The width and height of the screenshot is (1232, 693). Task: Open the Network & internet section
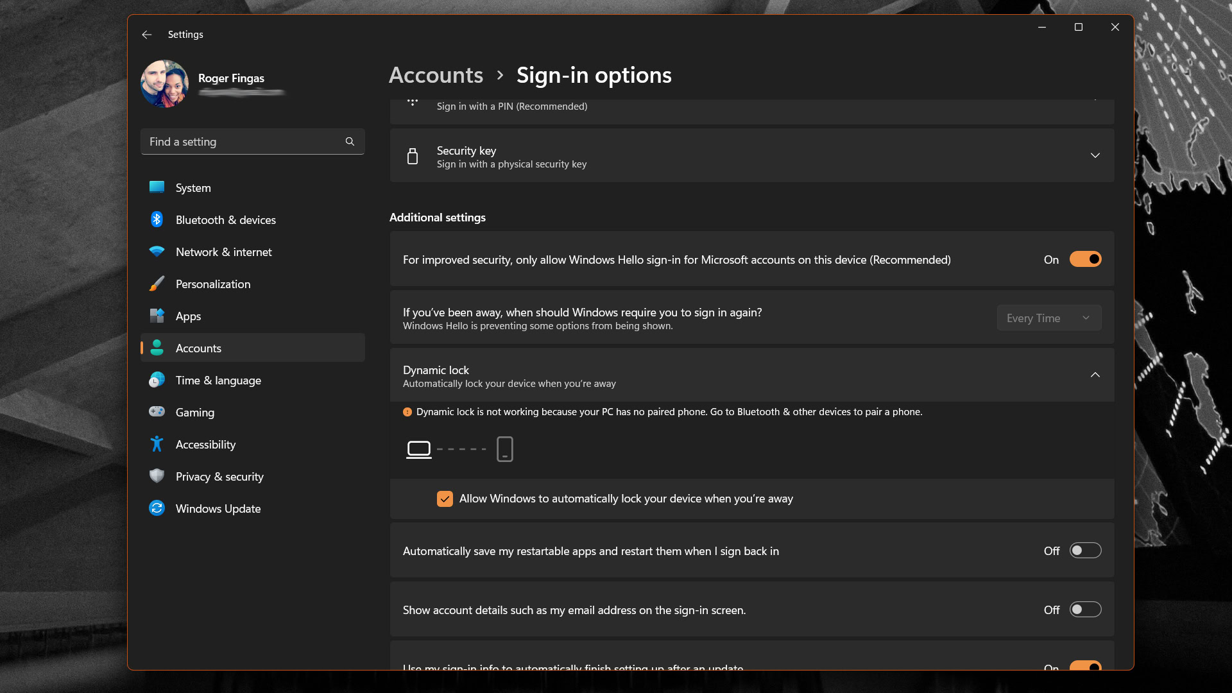[223, 252]
